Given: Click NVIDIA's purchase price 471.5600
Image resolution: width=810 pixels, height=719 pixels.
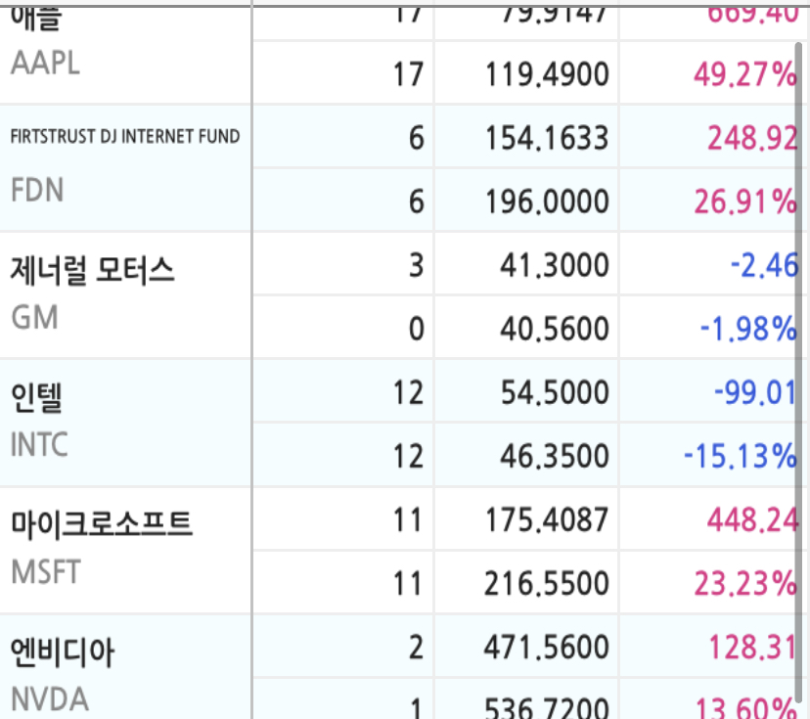Looking at the screenshot, I should point(547,647).
